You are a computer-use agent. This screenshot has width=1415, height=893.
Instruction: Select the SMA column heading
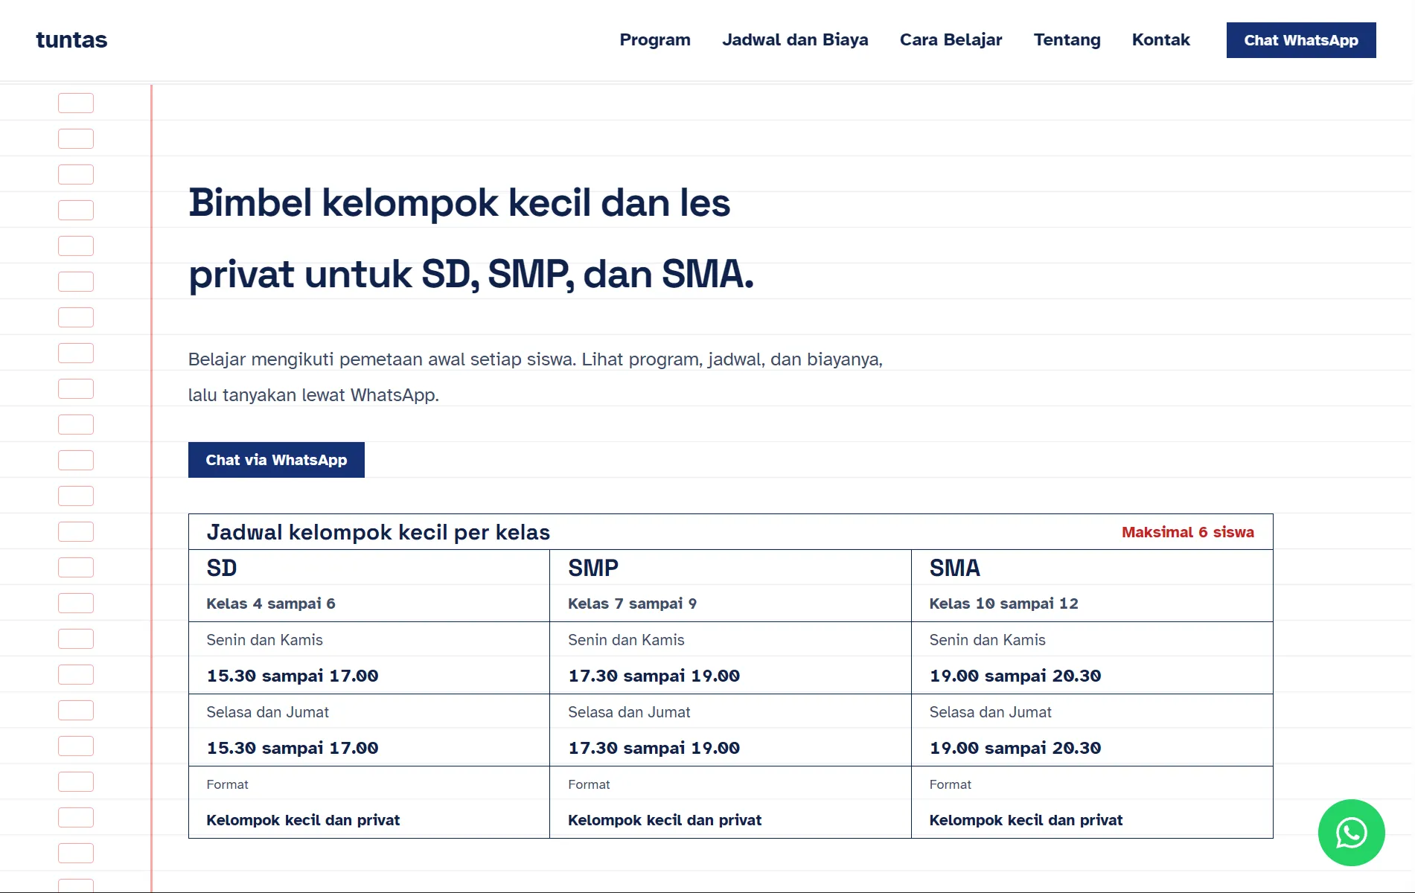coord(955,568)
